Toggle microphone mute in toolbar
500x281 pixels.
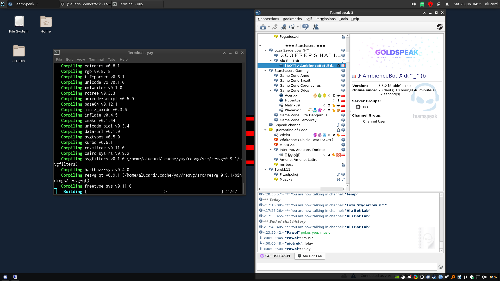tap(283, 27)
